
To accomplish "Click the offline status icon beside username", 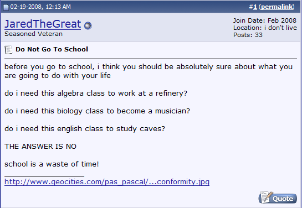I will click(x=88, y=25).
